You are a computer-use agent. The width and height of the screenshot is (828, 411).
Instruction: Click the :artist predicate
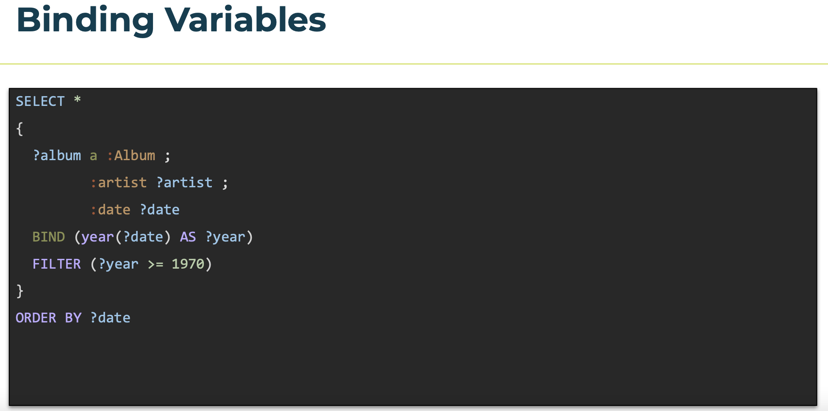(119, 183)
